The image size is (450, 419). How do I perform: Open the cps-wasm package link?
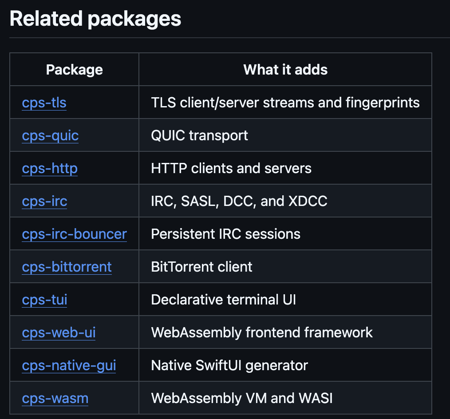coord(55,398)
